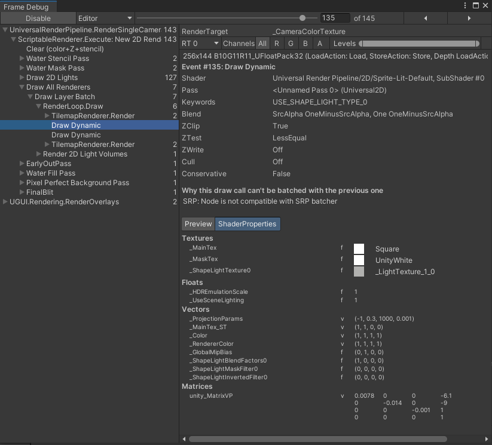
Task: Collapse the Draw Layer Batch node
Action: click(x=30, y=97)
